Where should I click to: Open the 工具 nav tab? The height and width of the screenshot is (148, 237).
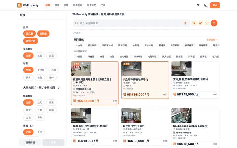click(103, 5)
